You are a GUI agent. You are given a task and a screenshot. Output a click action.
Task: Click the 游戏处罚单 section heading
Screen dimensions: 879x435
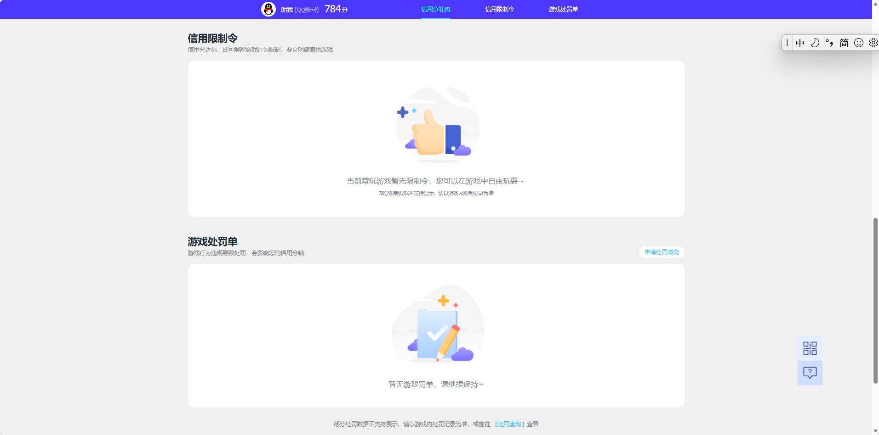tap(212, 241)
